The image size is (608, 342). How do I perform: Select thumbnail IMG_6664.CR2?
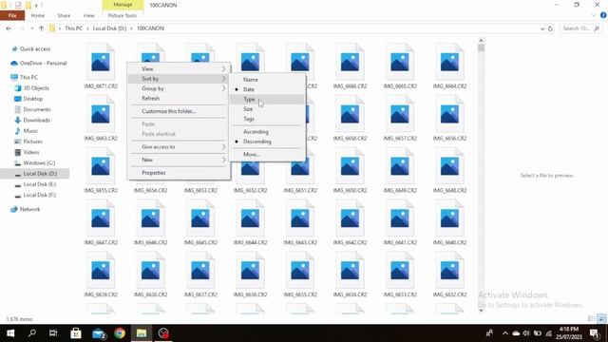[449, 66]
